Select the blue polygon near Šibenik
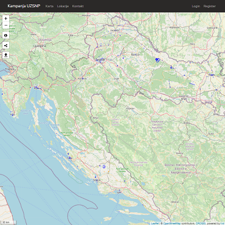This screenshot has height=225, width=225. 104,167
